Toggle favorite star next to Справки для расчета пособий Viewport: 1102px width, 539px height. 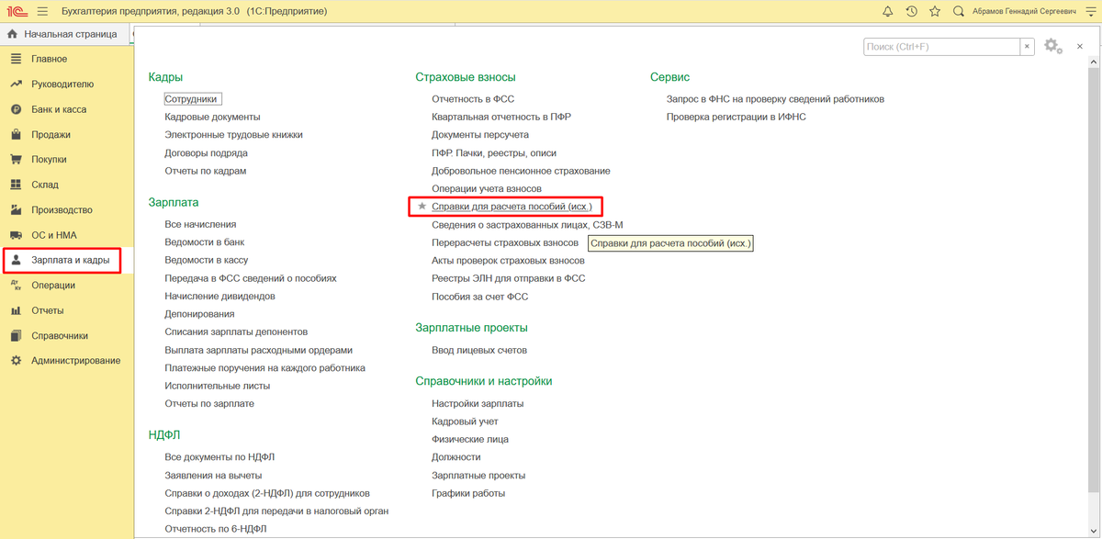click(422, 207)
